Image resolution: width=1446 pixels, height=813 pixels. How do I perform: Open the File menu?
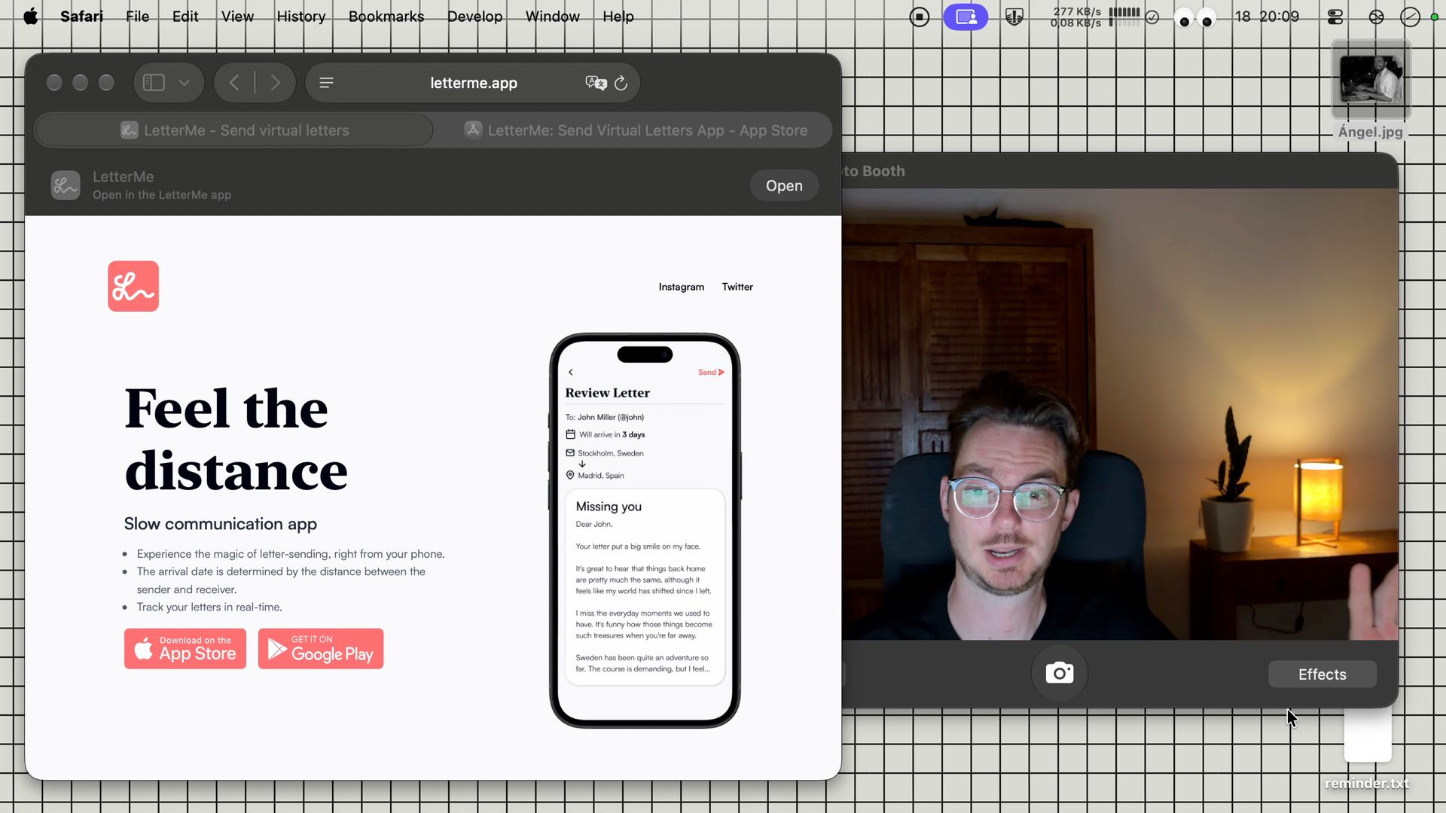click(x=138, y=17)
